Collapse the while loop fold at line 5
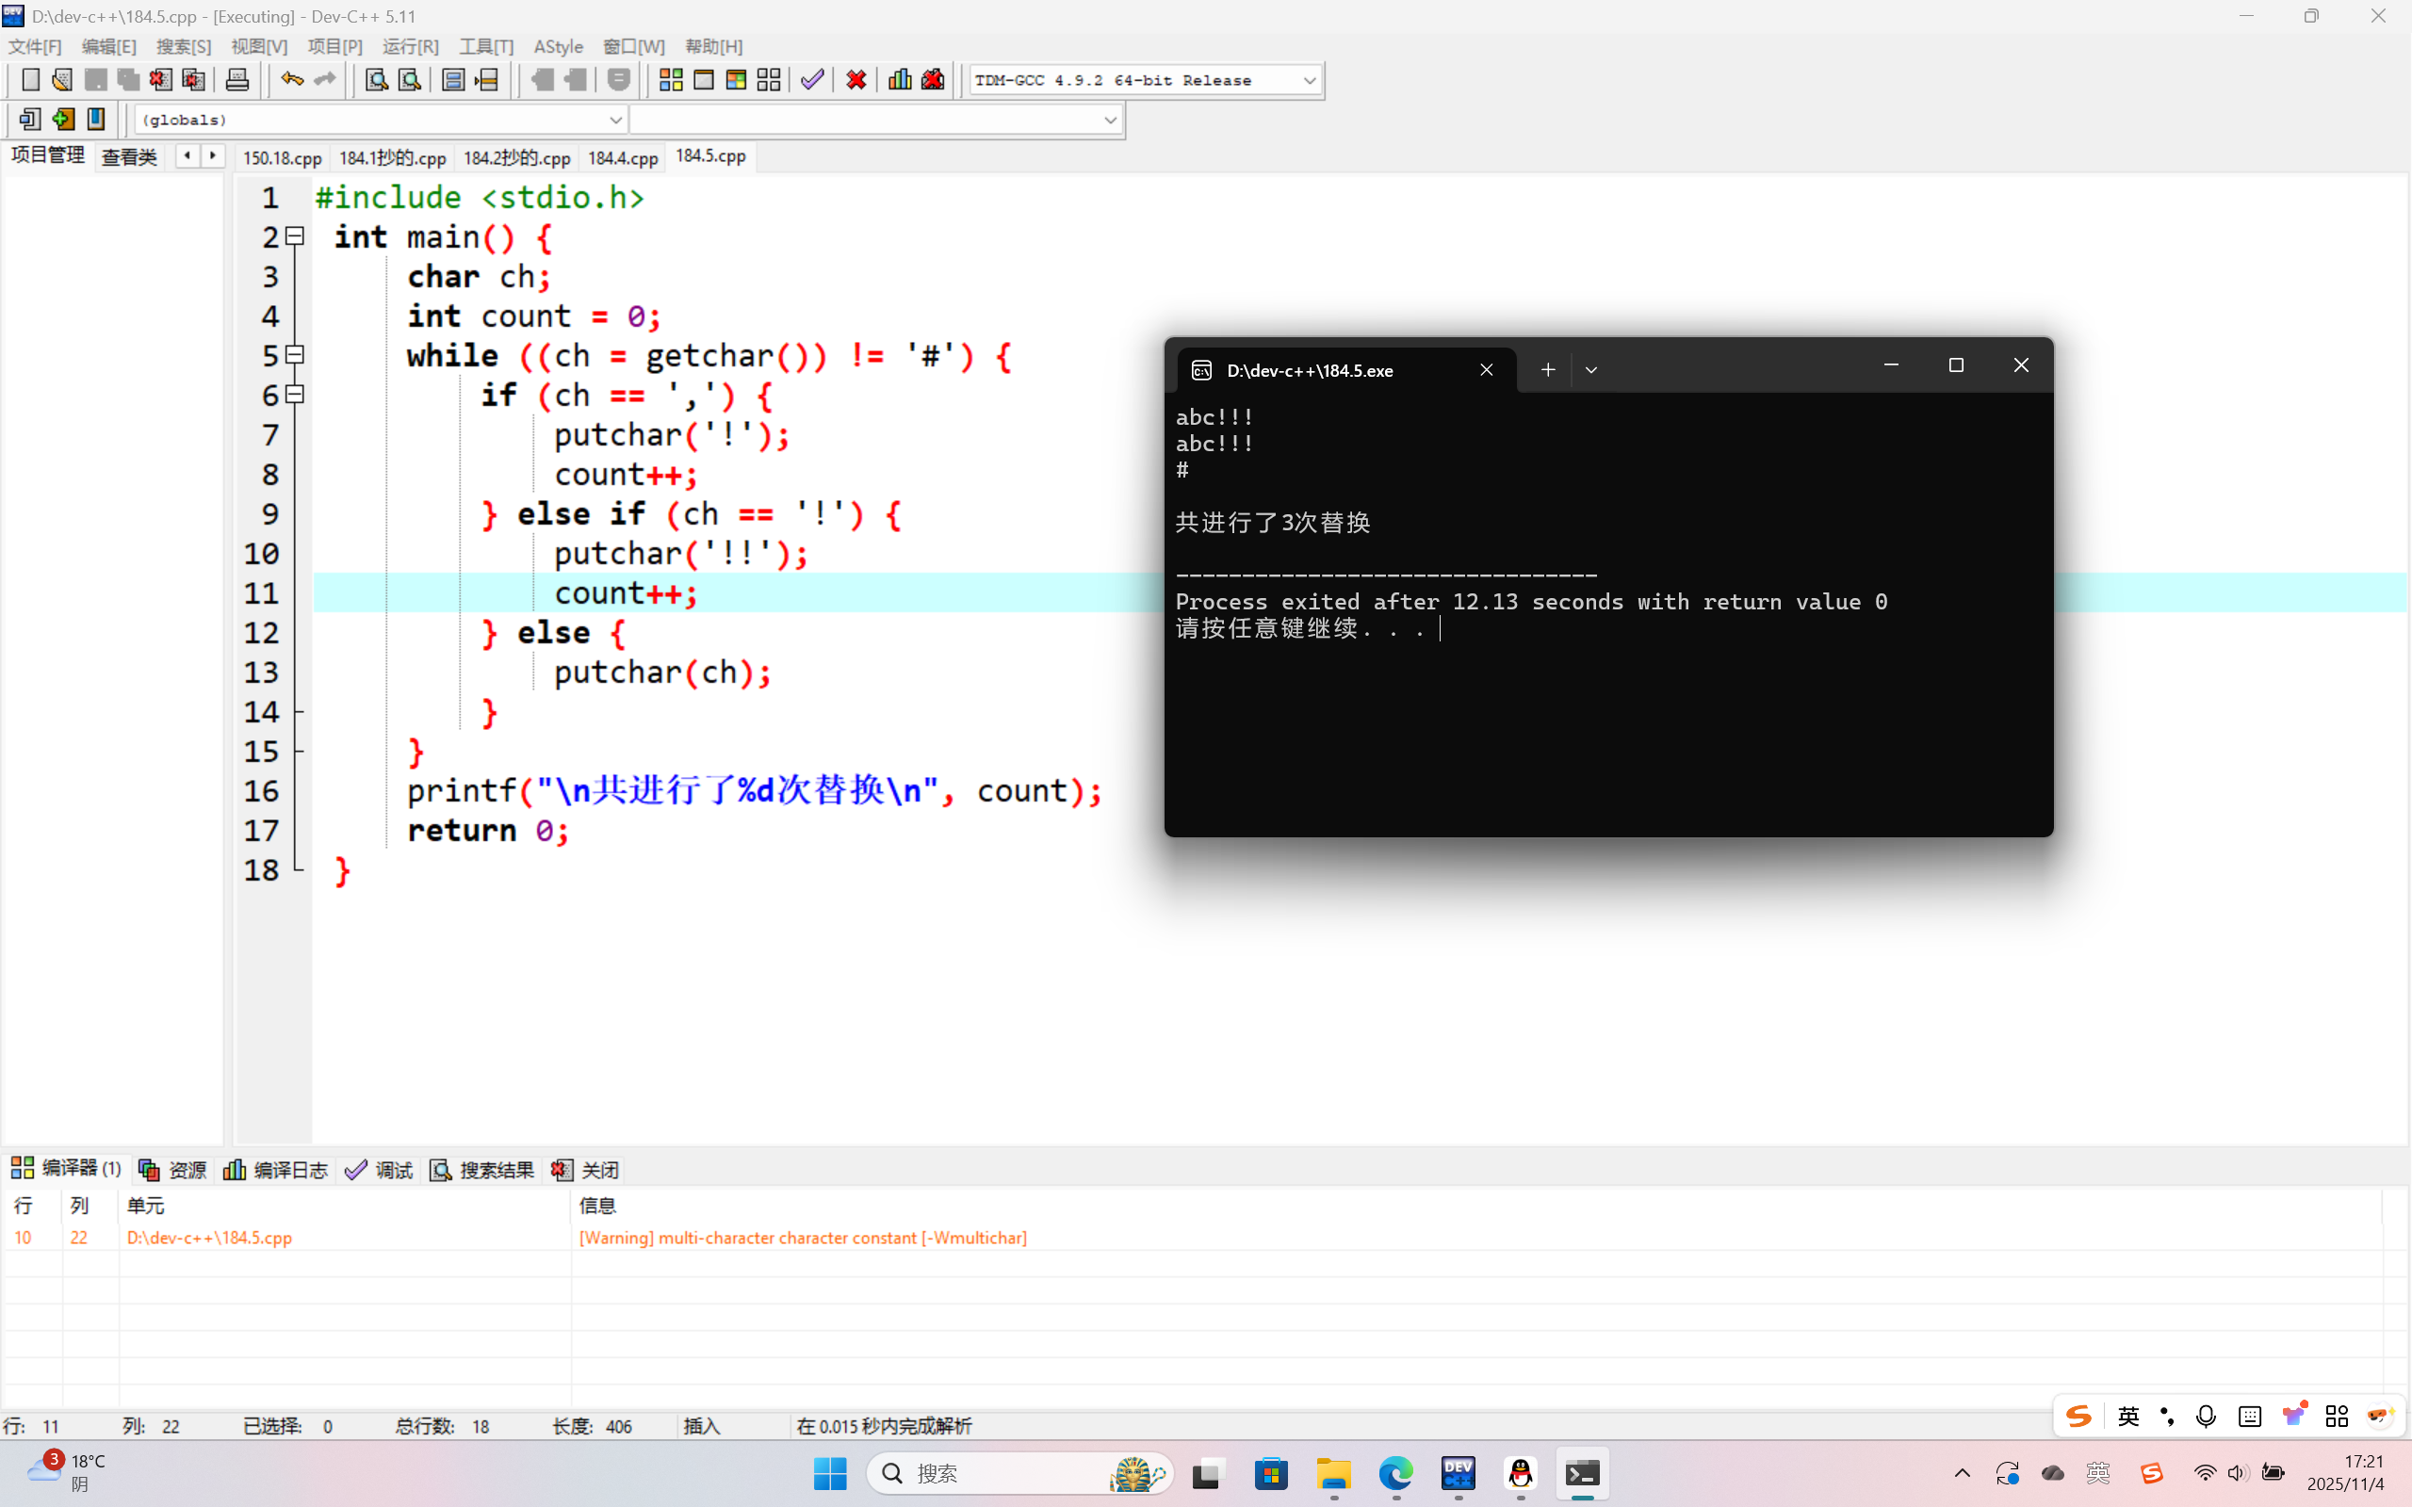The width and height of the screenshot is (2412, 1507). [x=295, y=355]
